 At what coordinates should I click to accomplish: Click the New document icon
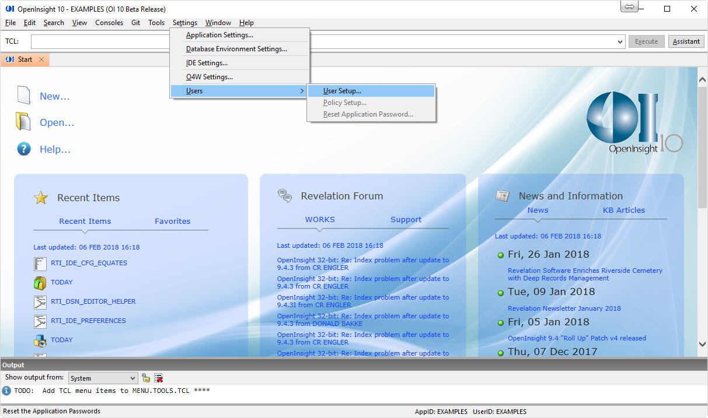(x=23, y=95)
